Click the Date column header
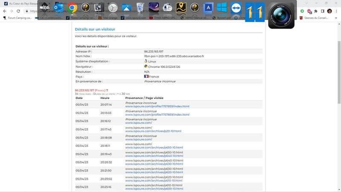This screenshot has height=192, width=341. [79, 98]
